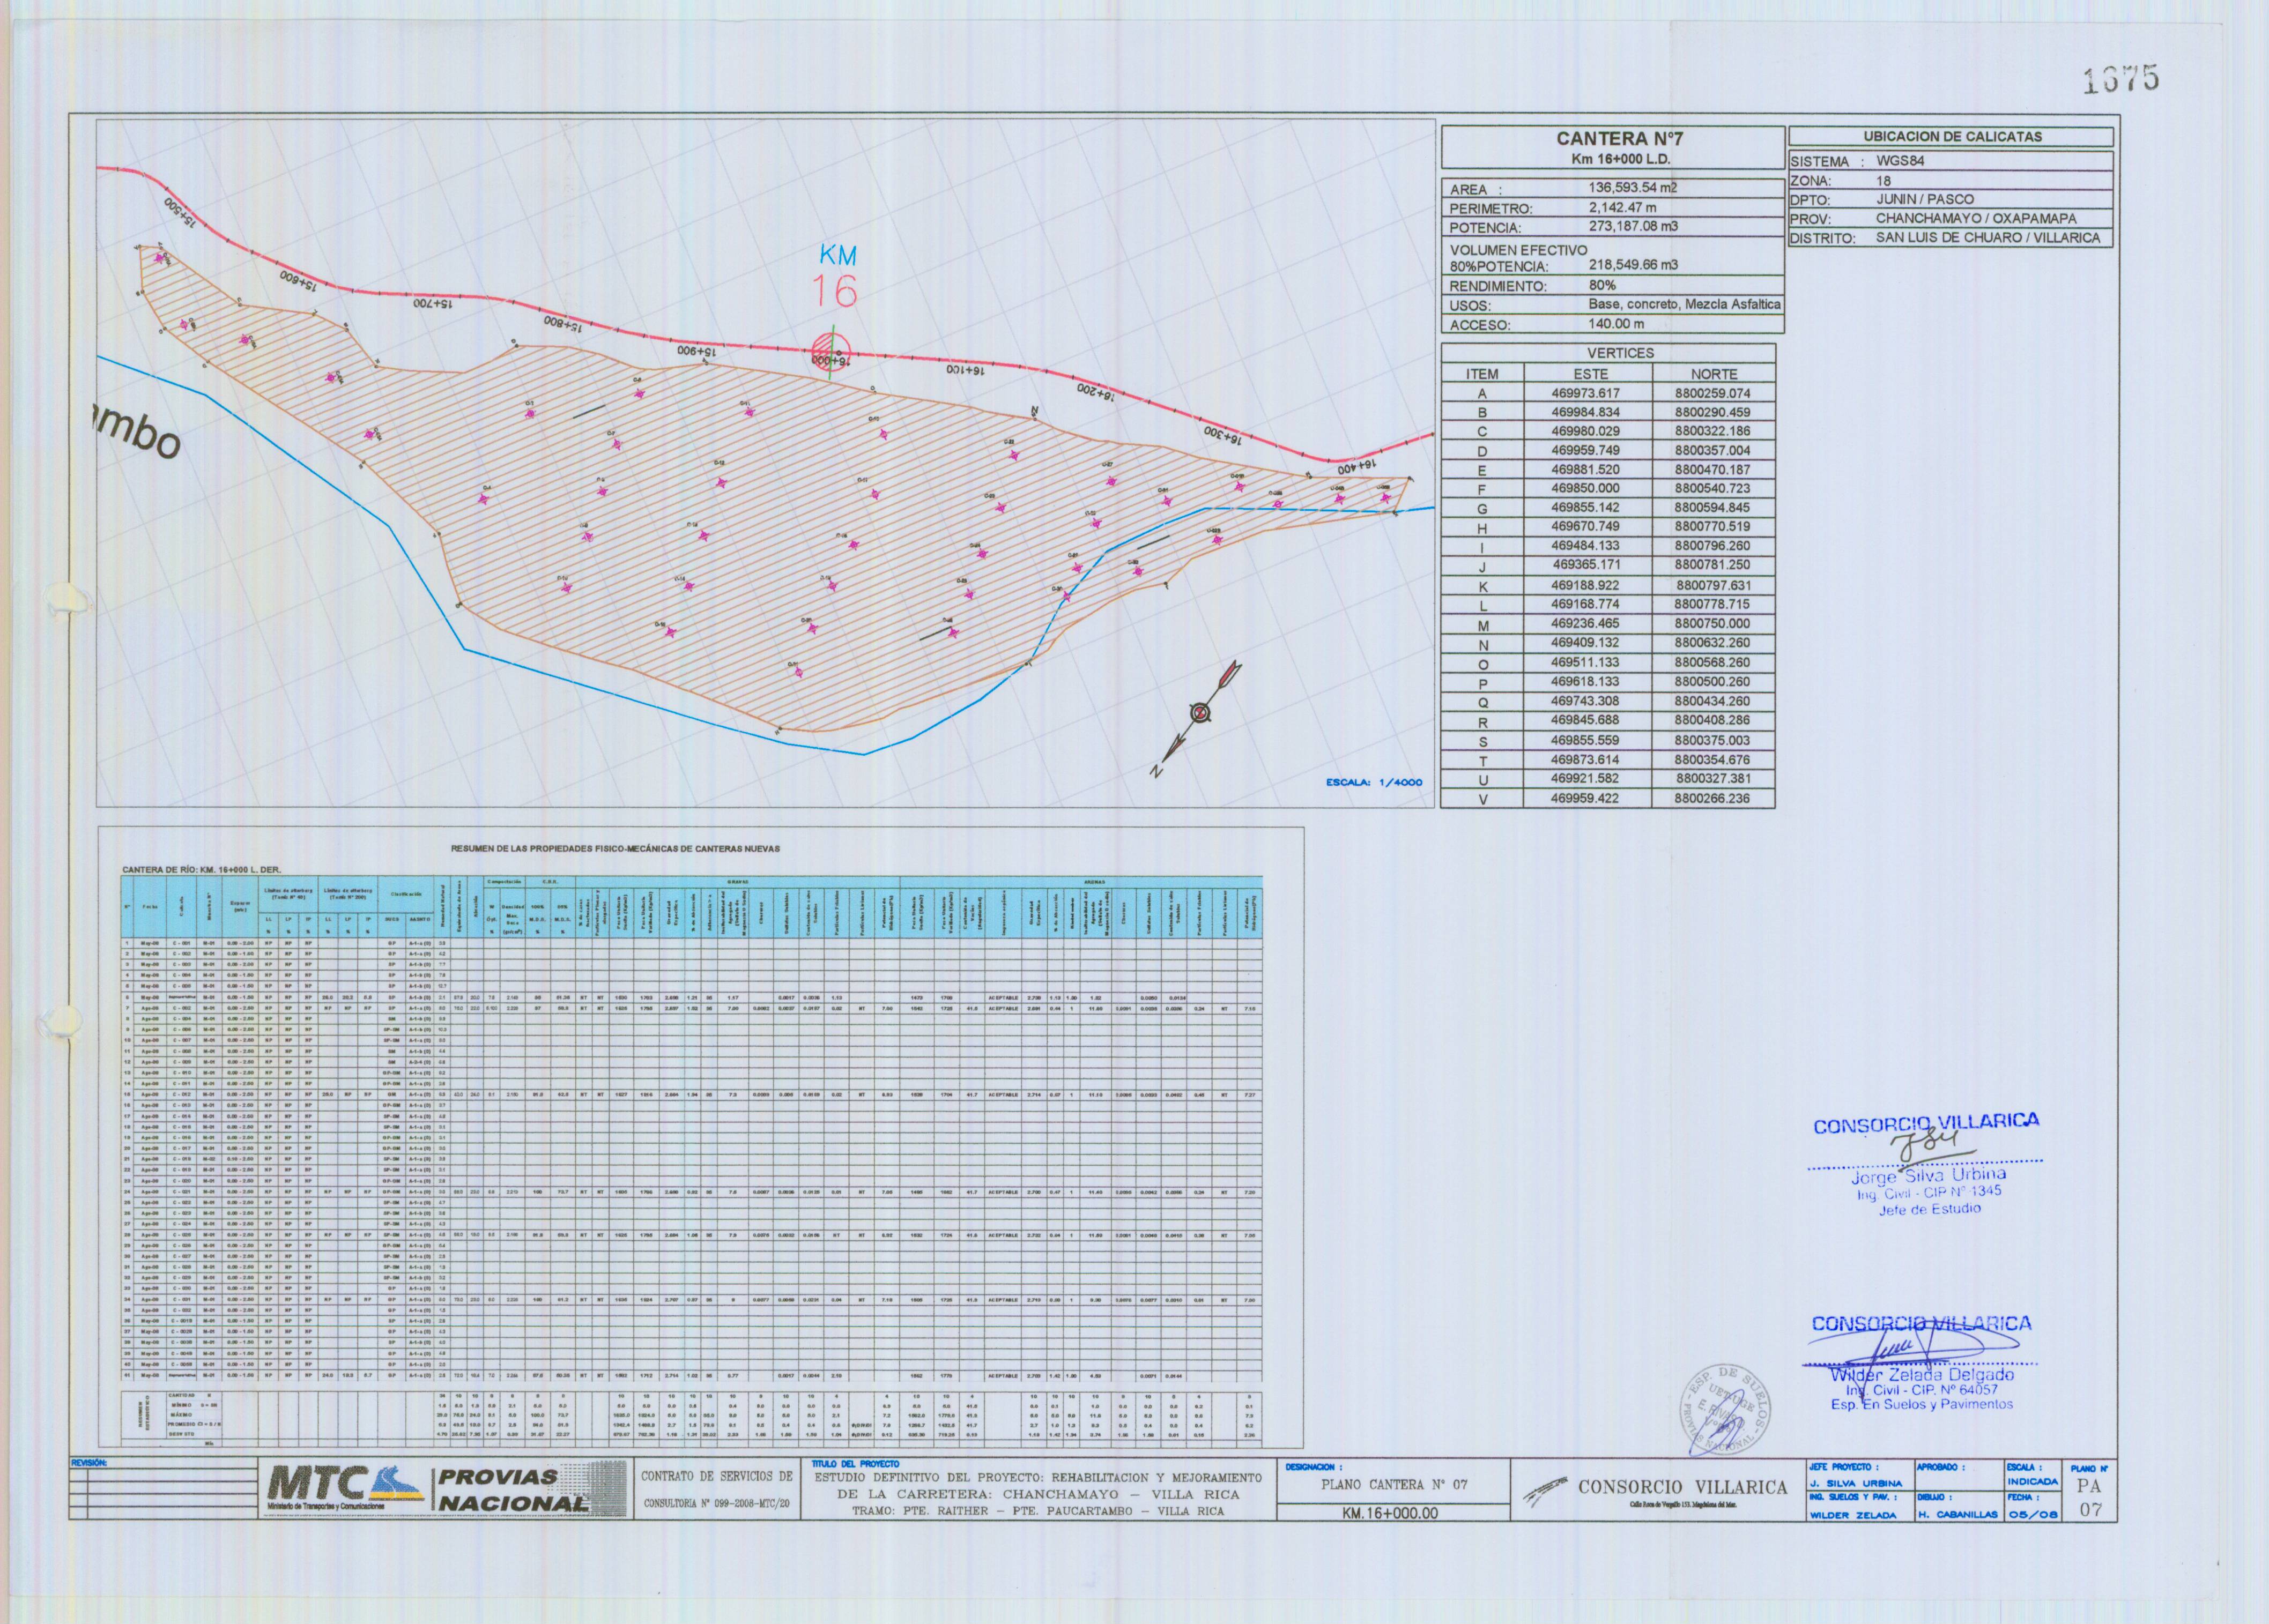This screenshot has width=2269, height=1624.
Task: Click scale value INDICADA
Action: 2033,1481
